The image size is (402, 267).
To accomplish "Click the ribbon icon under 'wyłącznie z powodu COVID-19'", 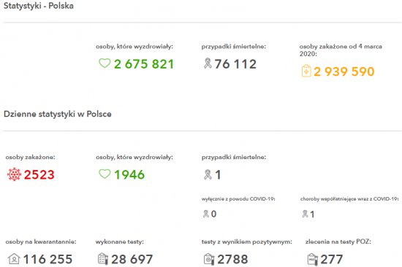I will coord(206,214).
